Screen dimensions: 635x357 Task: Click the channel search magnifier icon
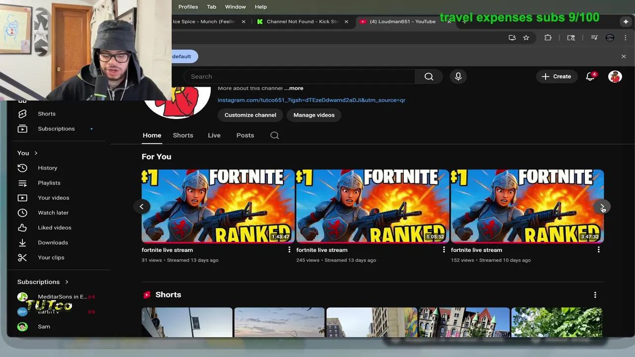274,135
